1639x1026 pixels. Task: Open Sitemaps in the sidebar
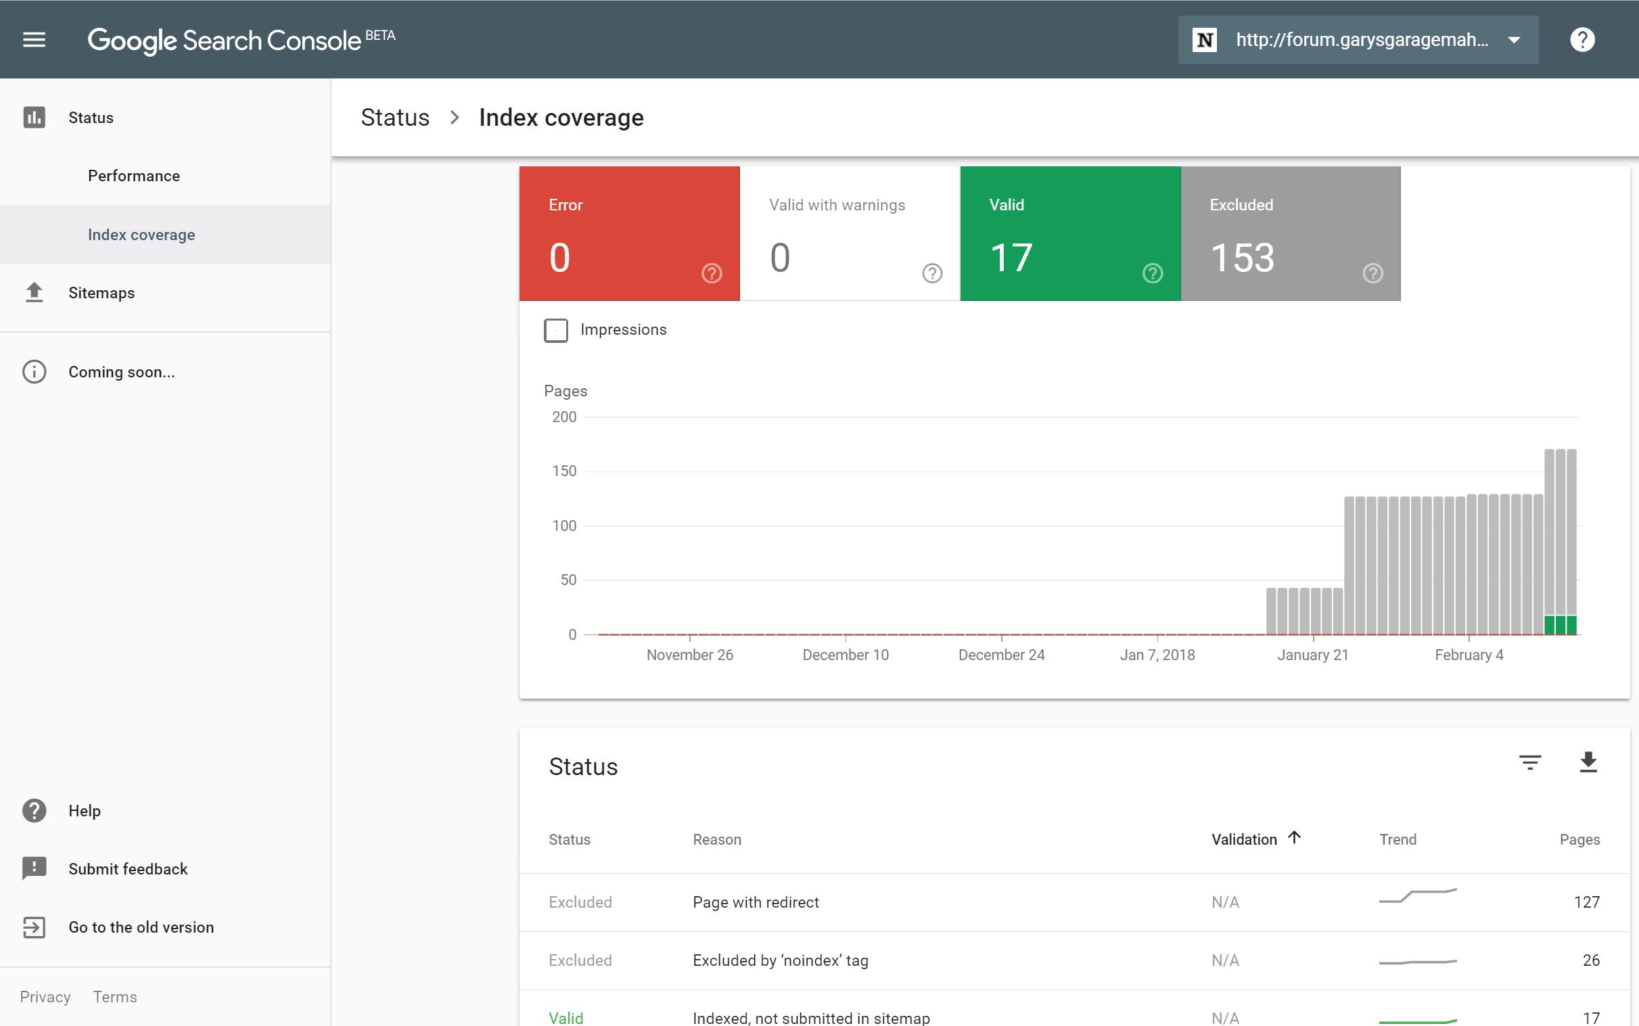[x=101, y=292]
